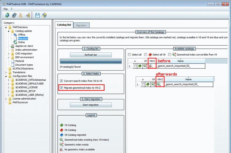Click '34 catalog(s) found' text

coord(70,67)
